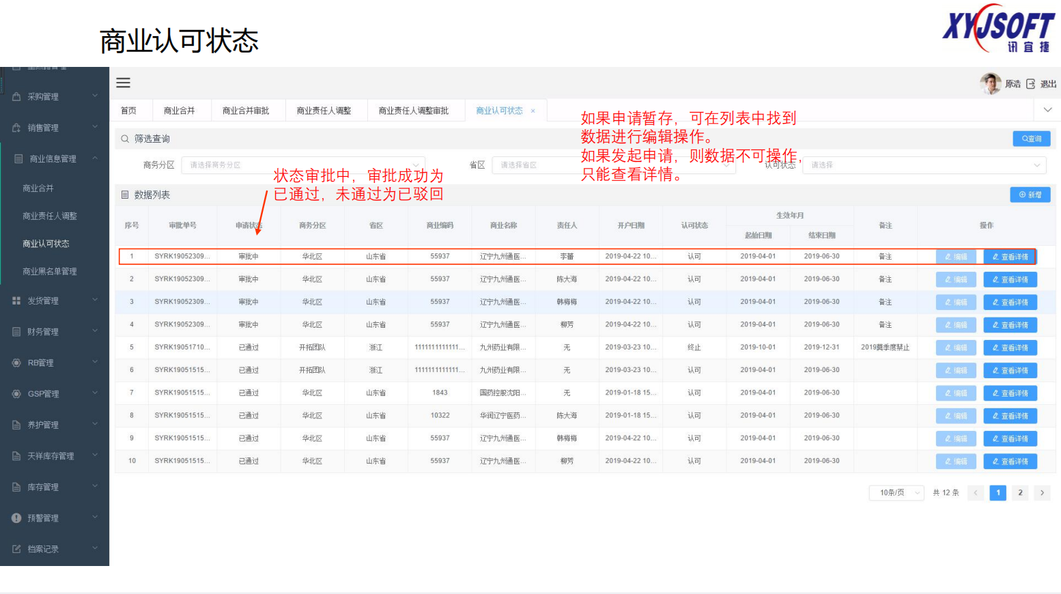Click the 发货管理 grid icon

tap(16, 300)
